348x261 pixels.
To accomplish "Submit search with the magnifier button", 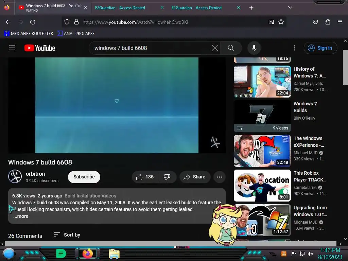I will pyautogui.click(x=231, y=48).
